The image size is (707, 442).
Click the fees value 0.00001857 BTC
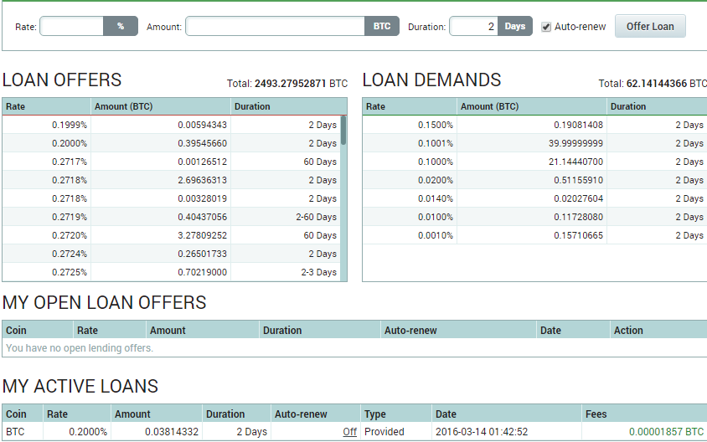coord(666,432)
